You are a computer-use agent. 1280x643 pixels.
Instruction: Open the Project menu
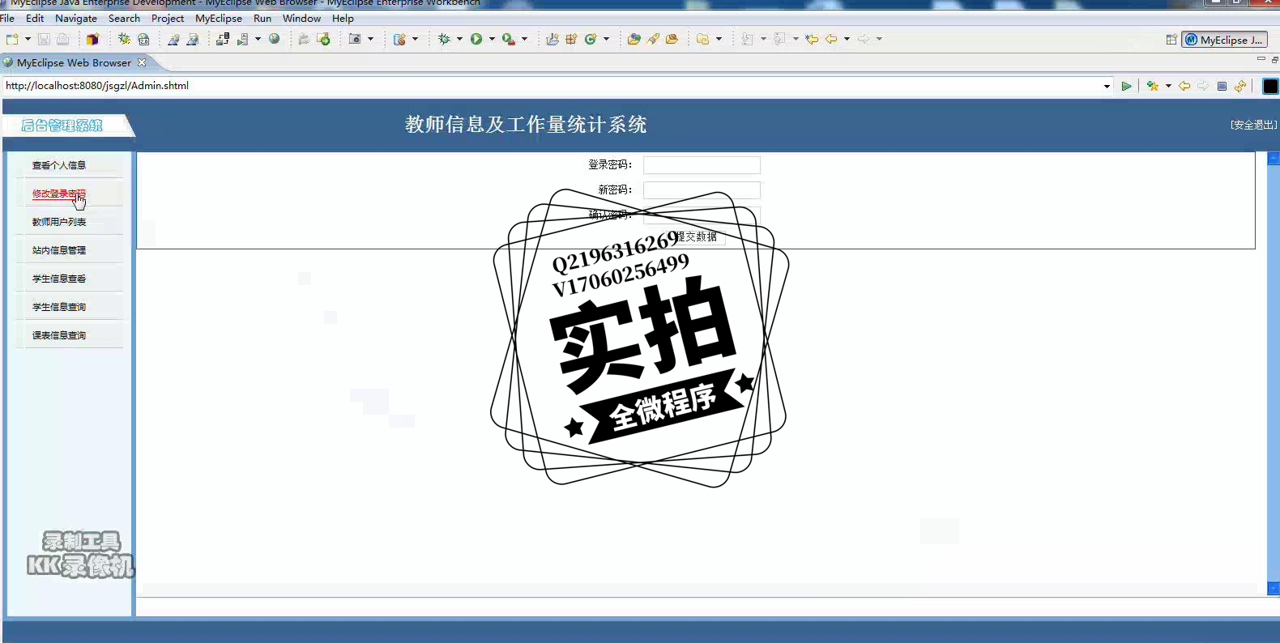(168, 18)
